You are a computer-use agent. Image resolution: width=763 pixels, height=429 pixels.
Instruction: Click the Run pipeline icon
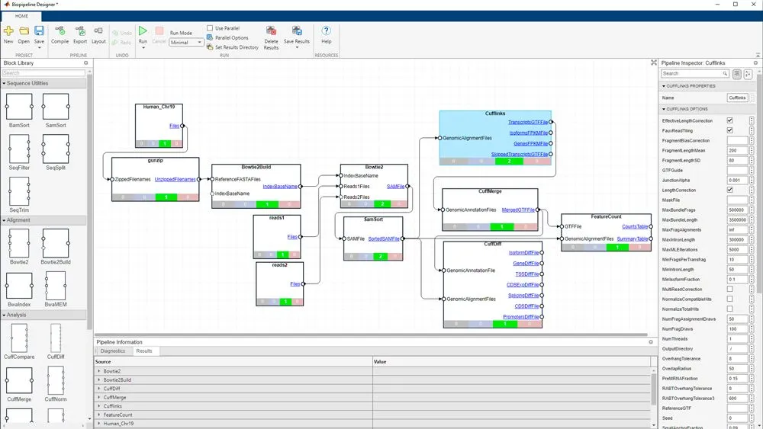pos(143,31)
